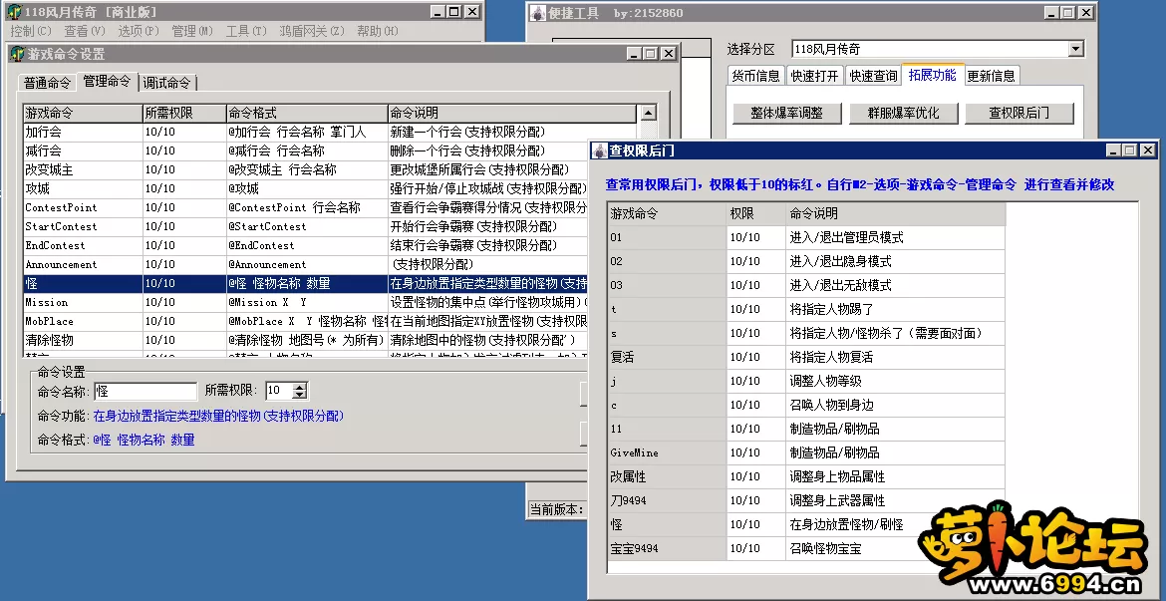
Task: Open the 选项(P) menu
Action: 139,31
